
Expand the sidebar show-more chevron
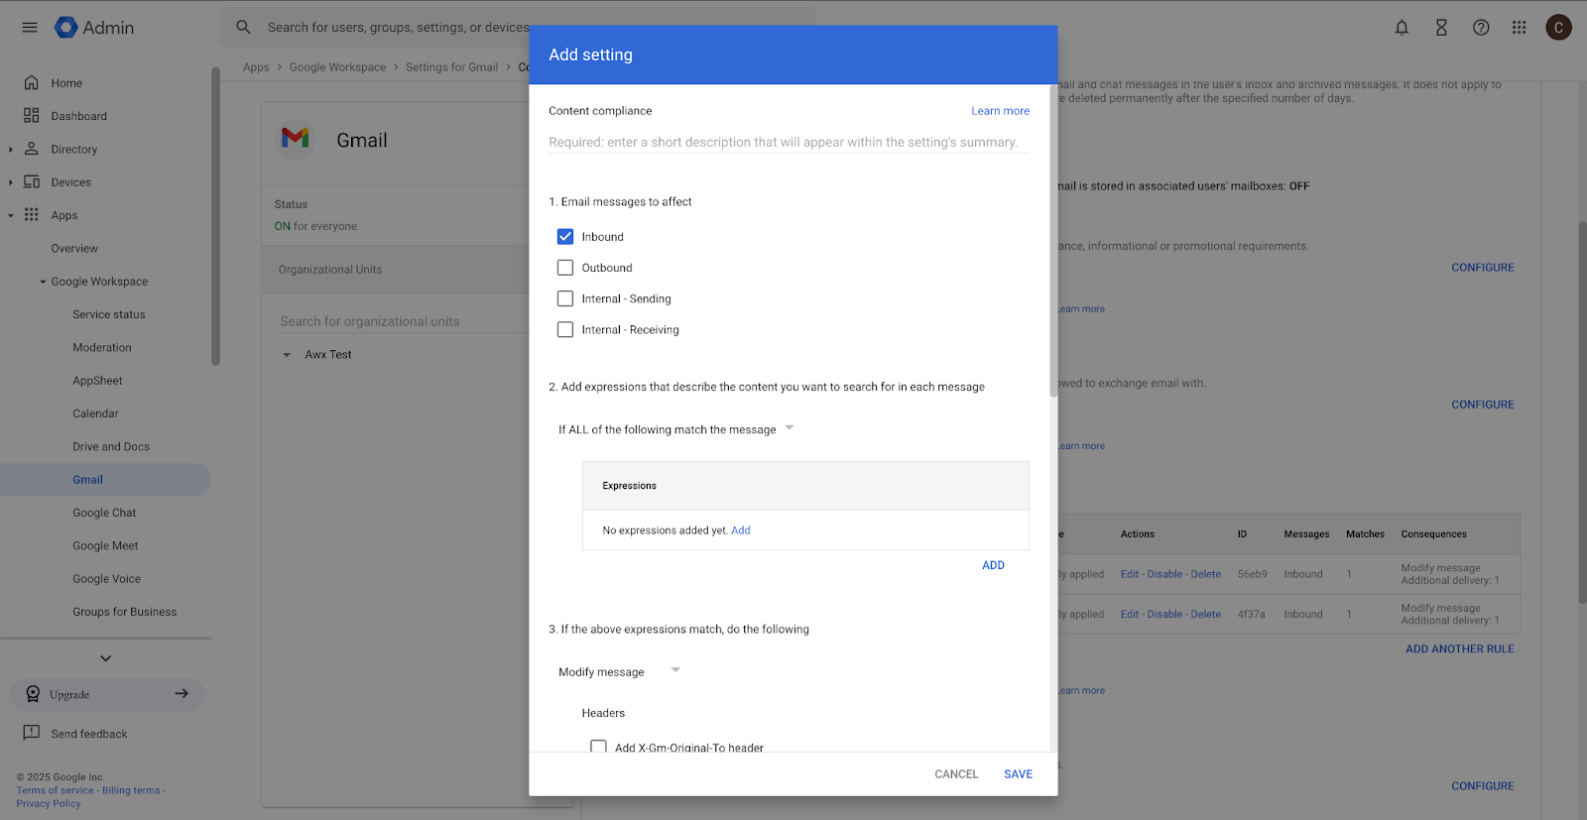(106, 658)
